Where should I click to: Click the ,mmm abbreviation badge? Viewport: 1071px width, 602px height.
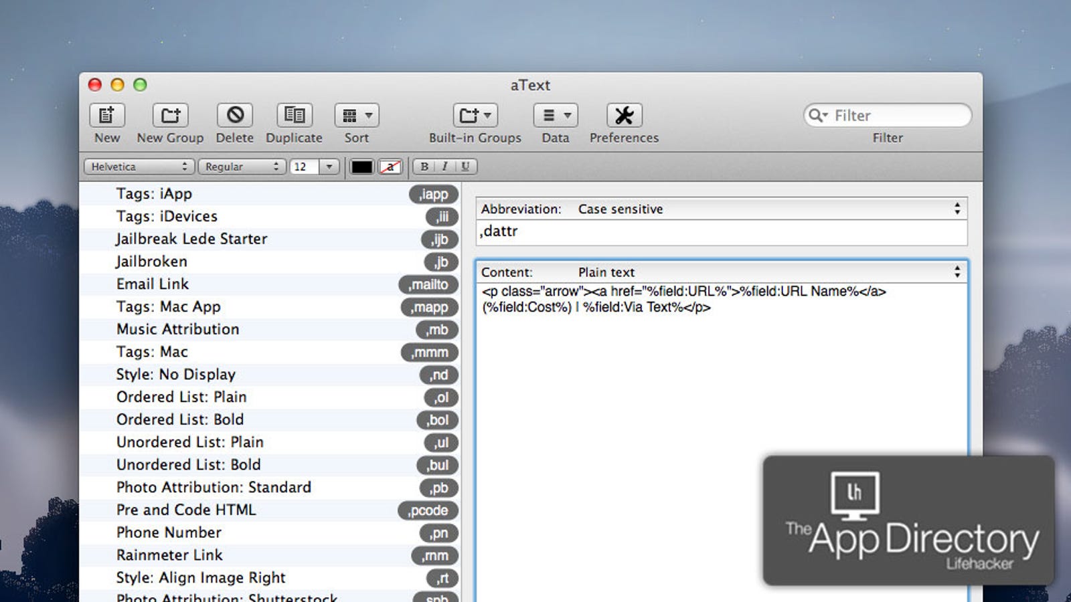[x=430, y=353]
